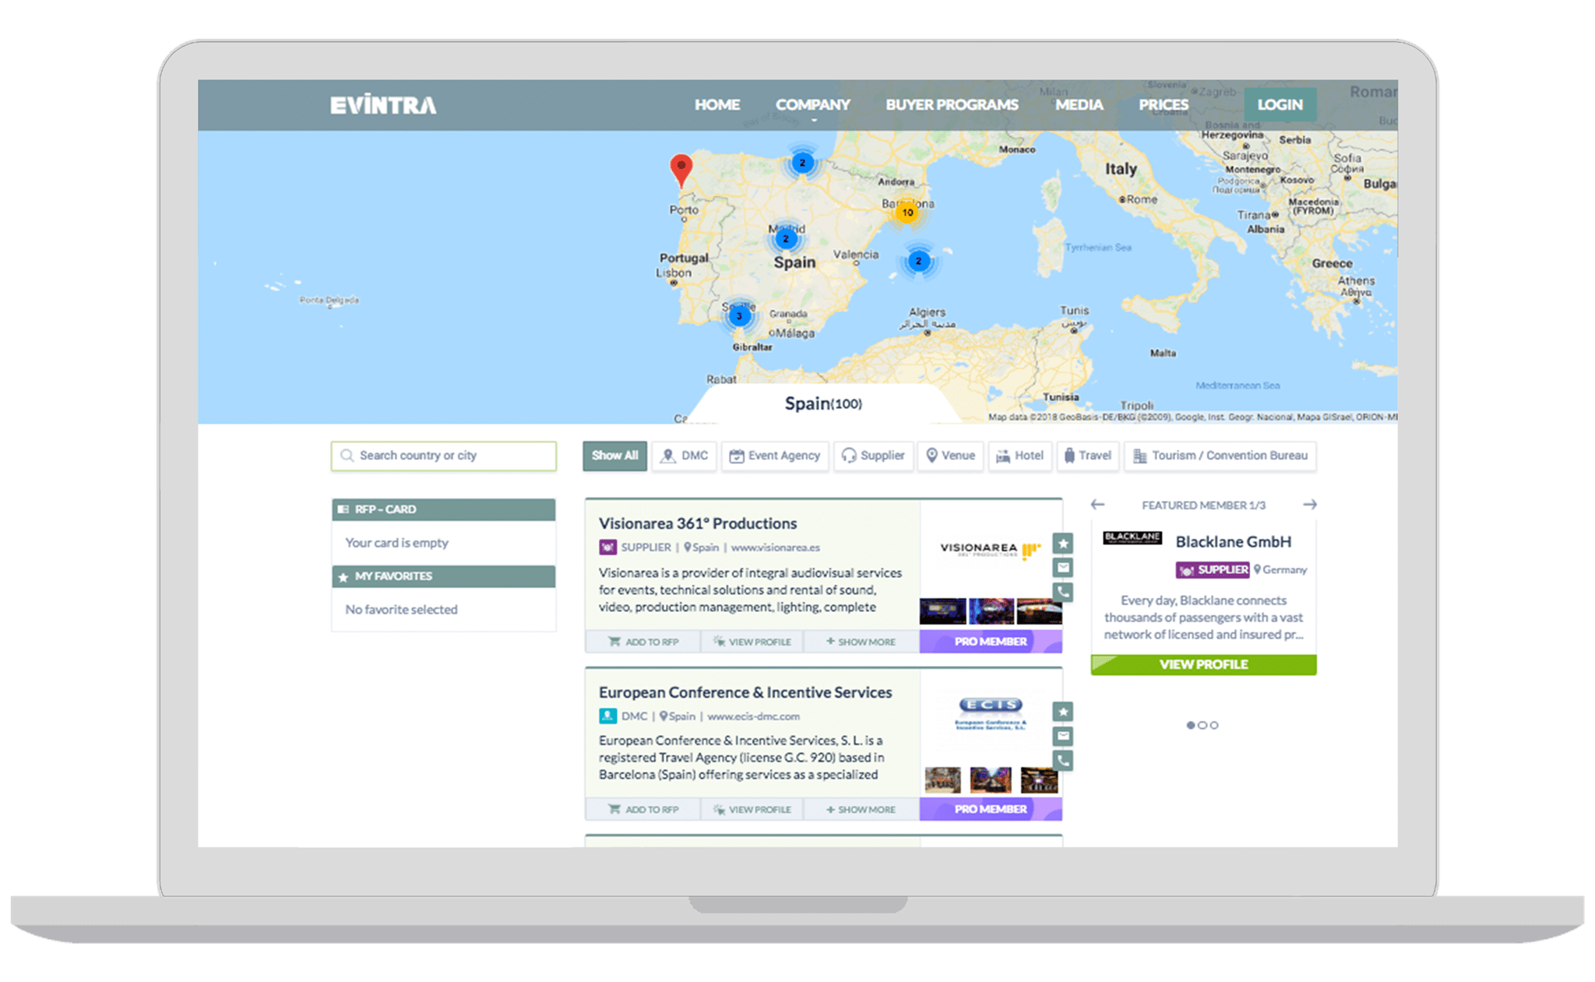Click the MY FAVORITES header
The width and height of the screenshot is (1595, 982).
(444, 576)
